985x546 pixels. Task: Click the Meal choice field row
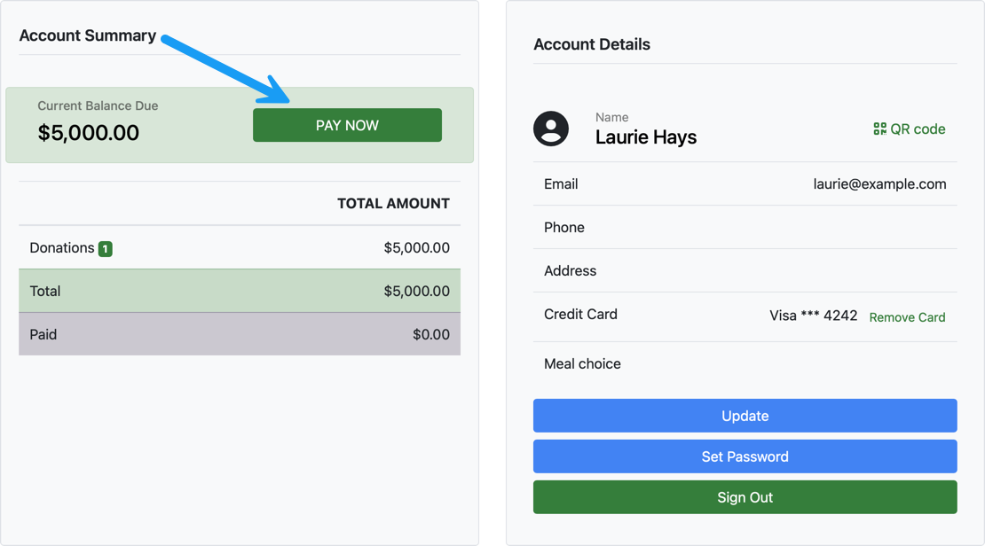click(745, 363)
